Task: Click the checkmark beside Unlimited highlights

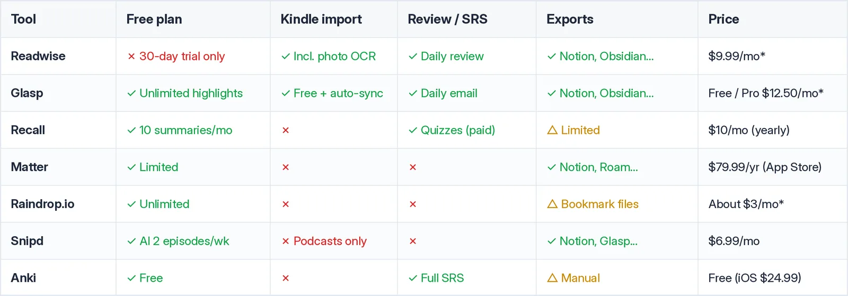Action: pos(131,93)
